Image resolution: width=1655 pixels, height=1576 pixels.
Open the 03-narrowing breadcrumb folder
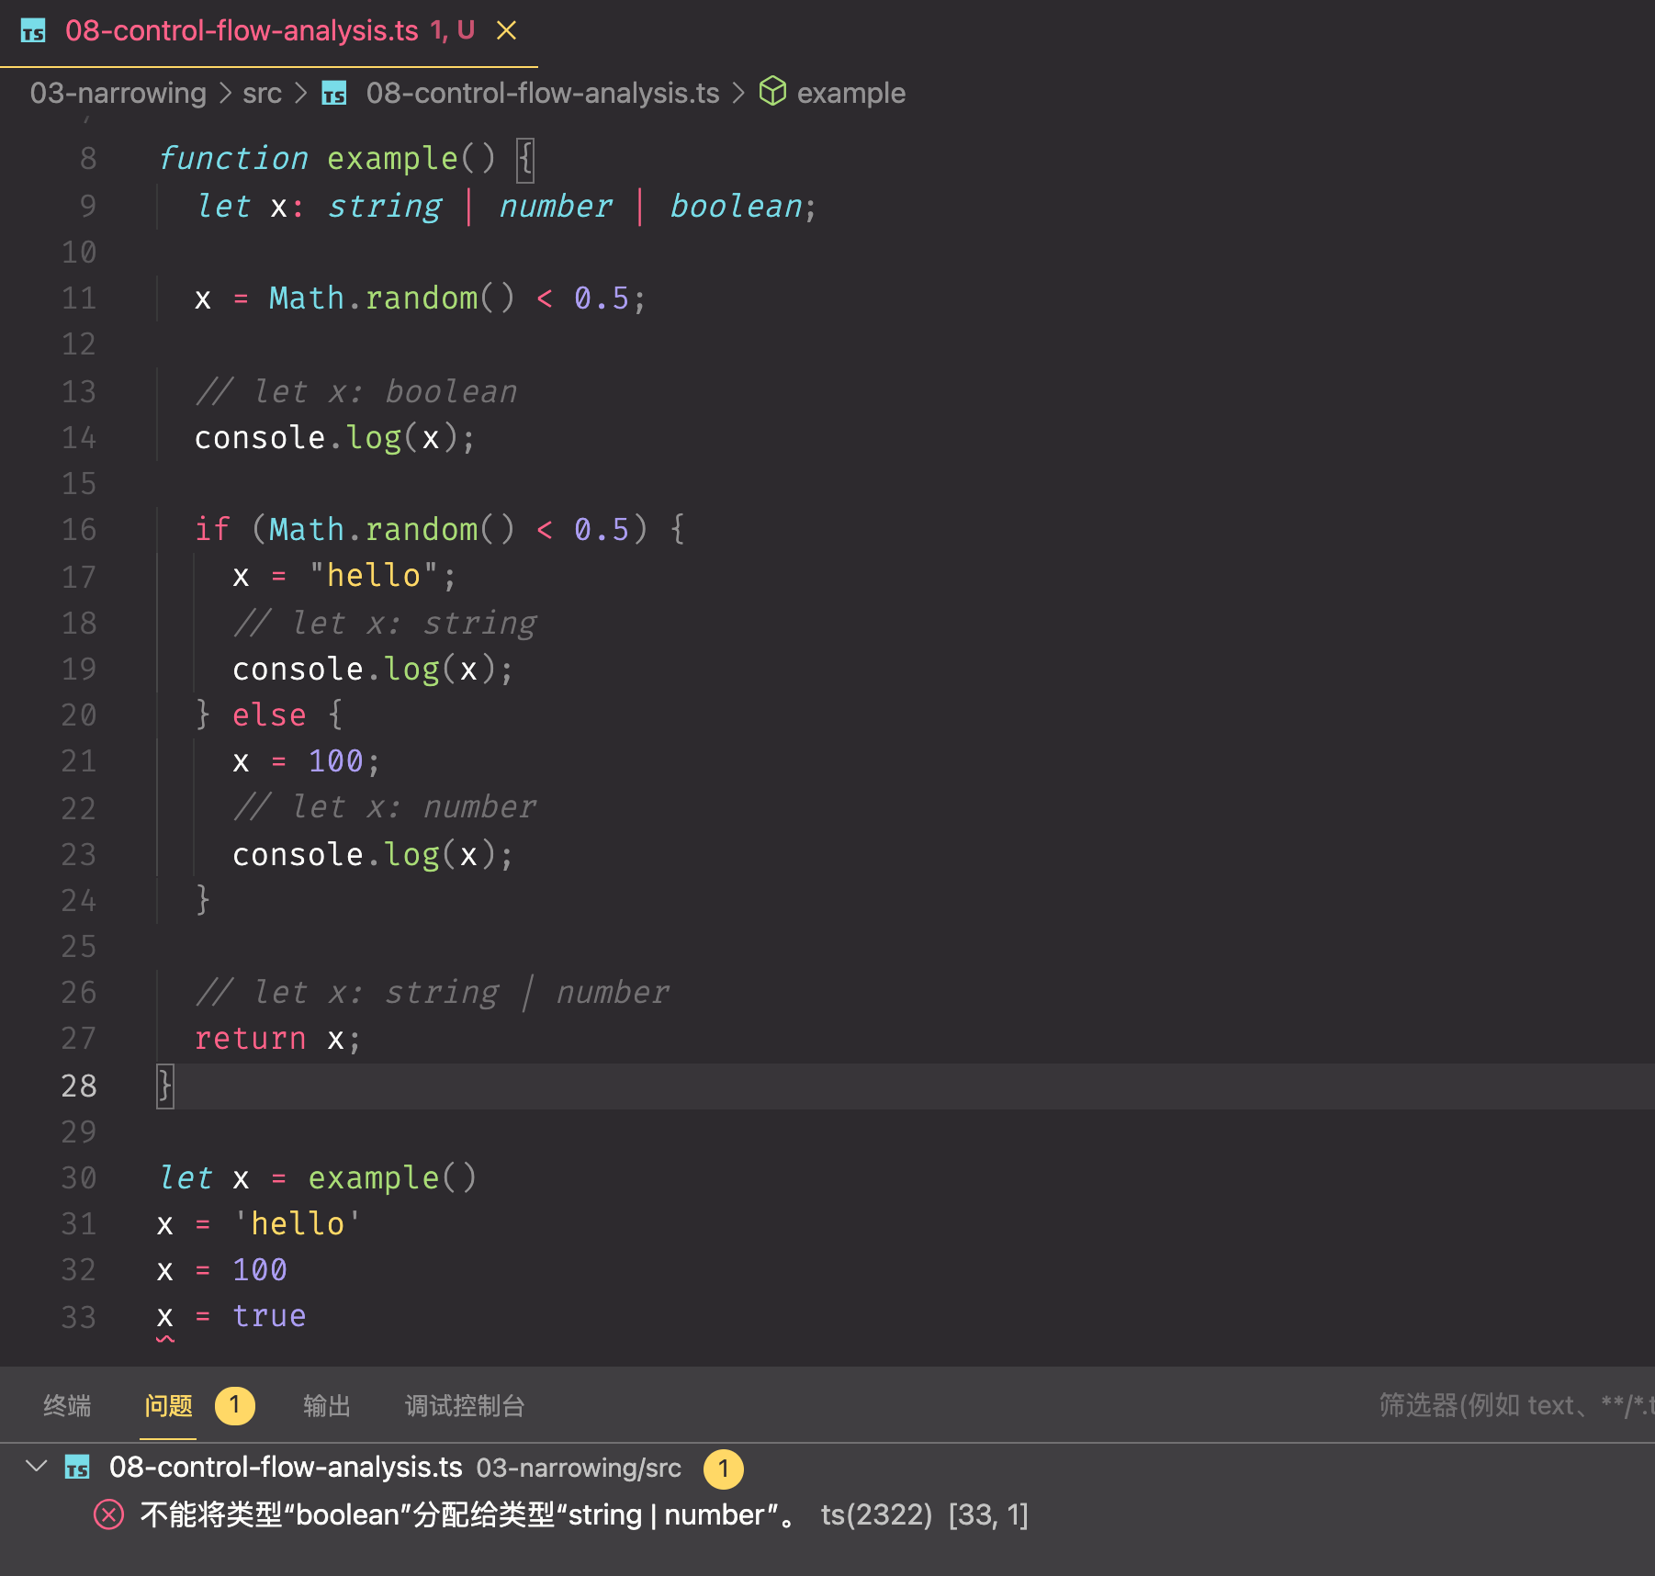pos(118,93)
